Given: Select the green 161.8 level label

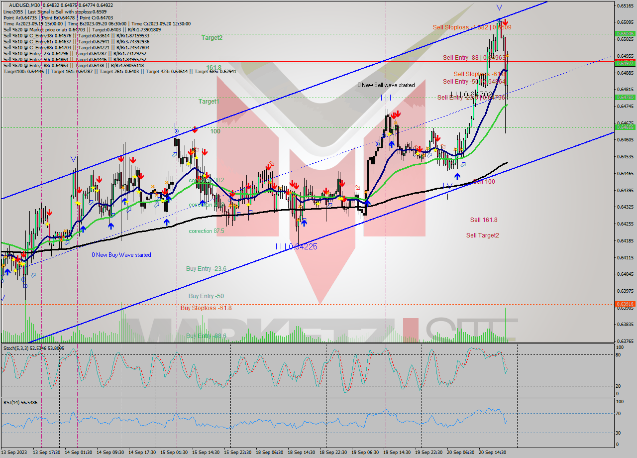Looking at the screenshot, I should tap(213, 68).
